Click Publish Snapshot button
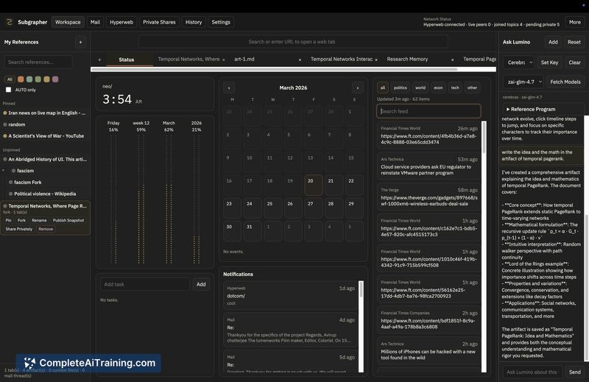 [x=68, y=221]
